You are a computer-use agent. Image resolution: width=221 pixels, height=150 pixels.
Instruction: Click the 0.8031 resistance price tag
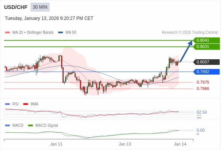pos(206,47)
